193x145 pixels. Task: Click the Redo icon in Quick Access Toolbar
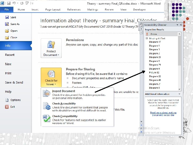[x=22, y=3]
